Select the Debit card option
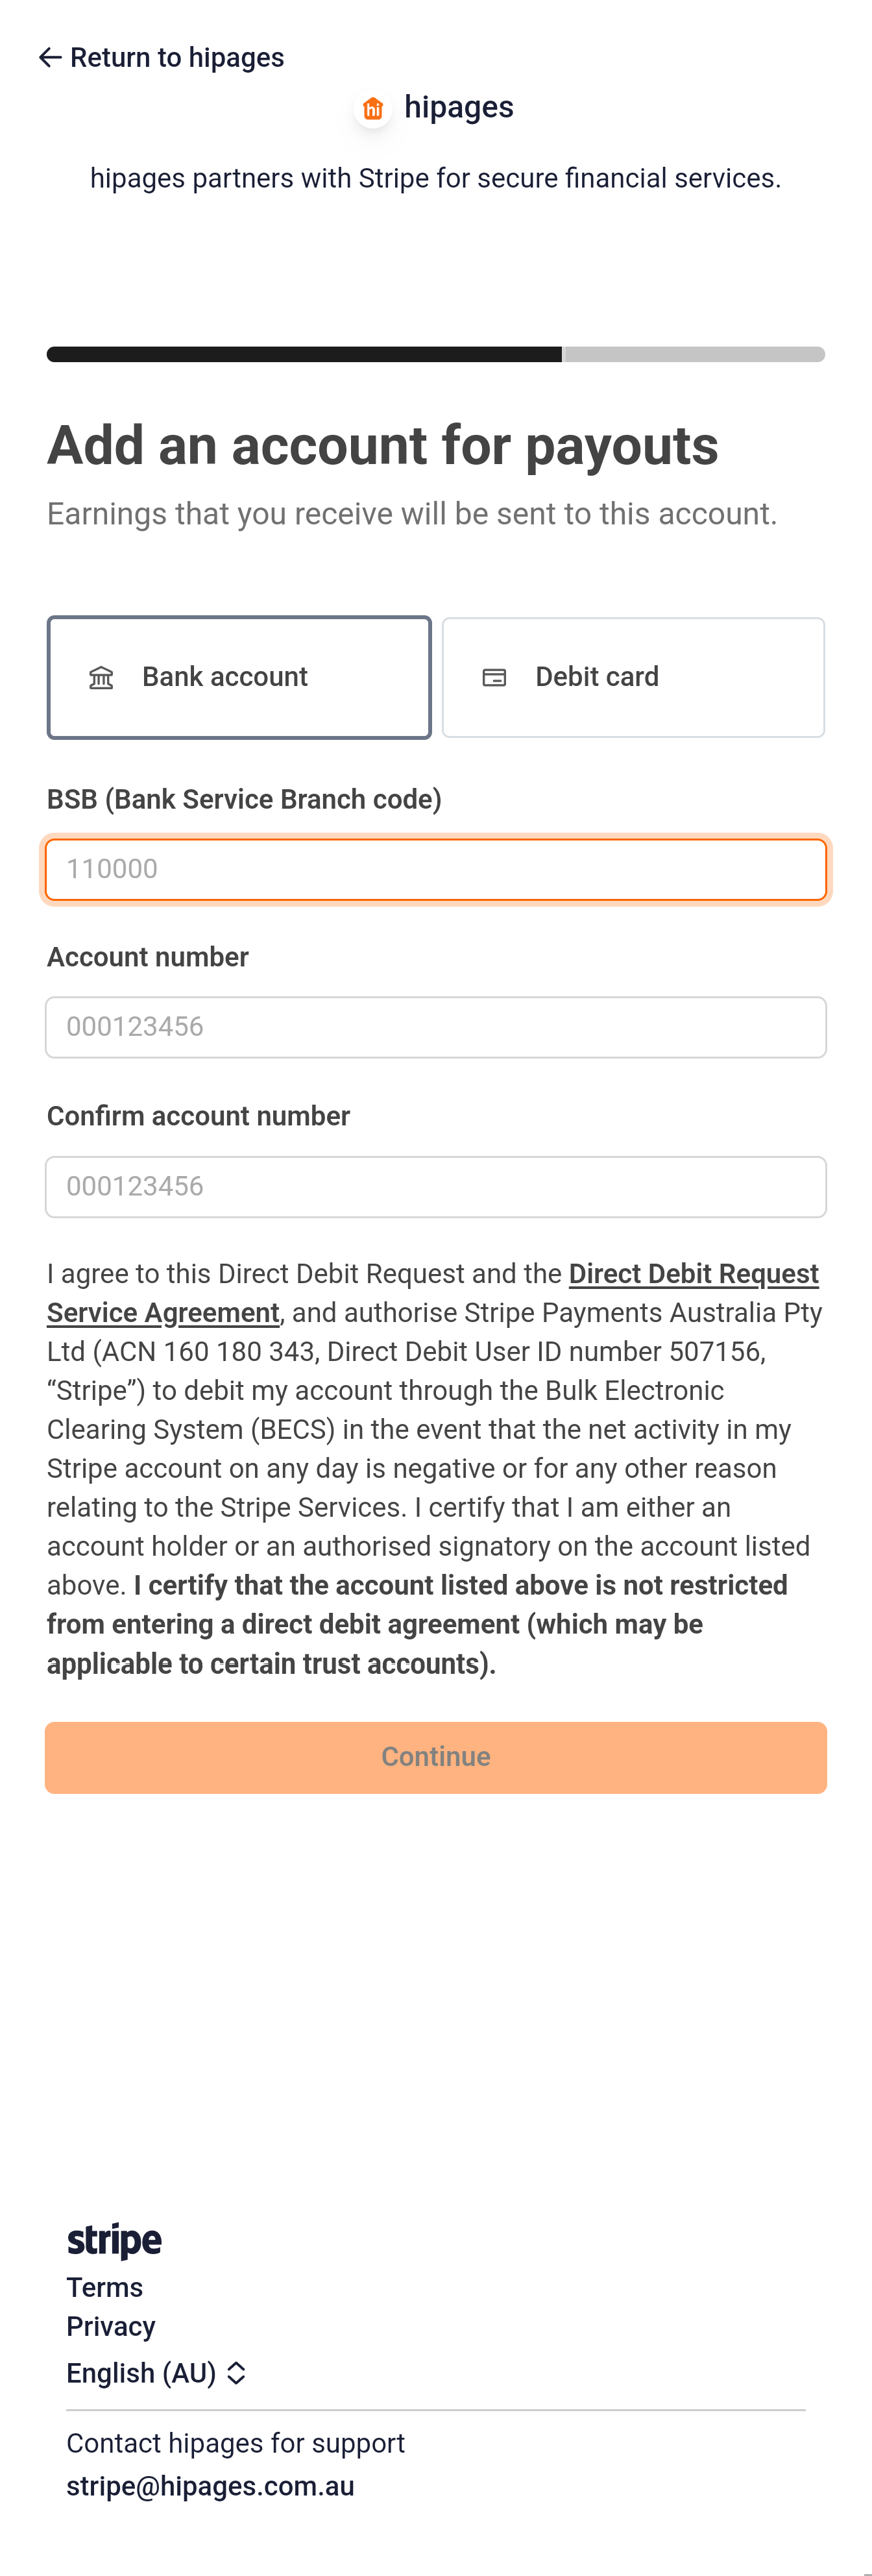The image size is (872, 2576). [x=633, y=678]
